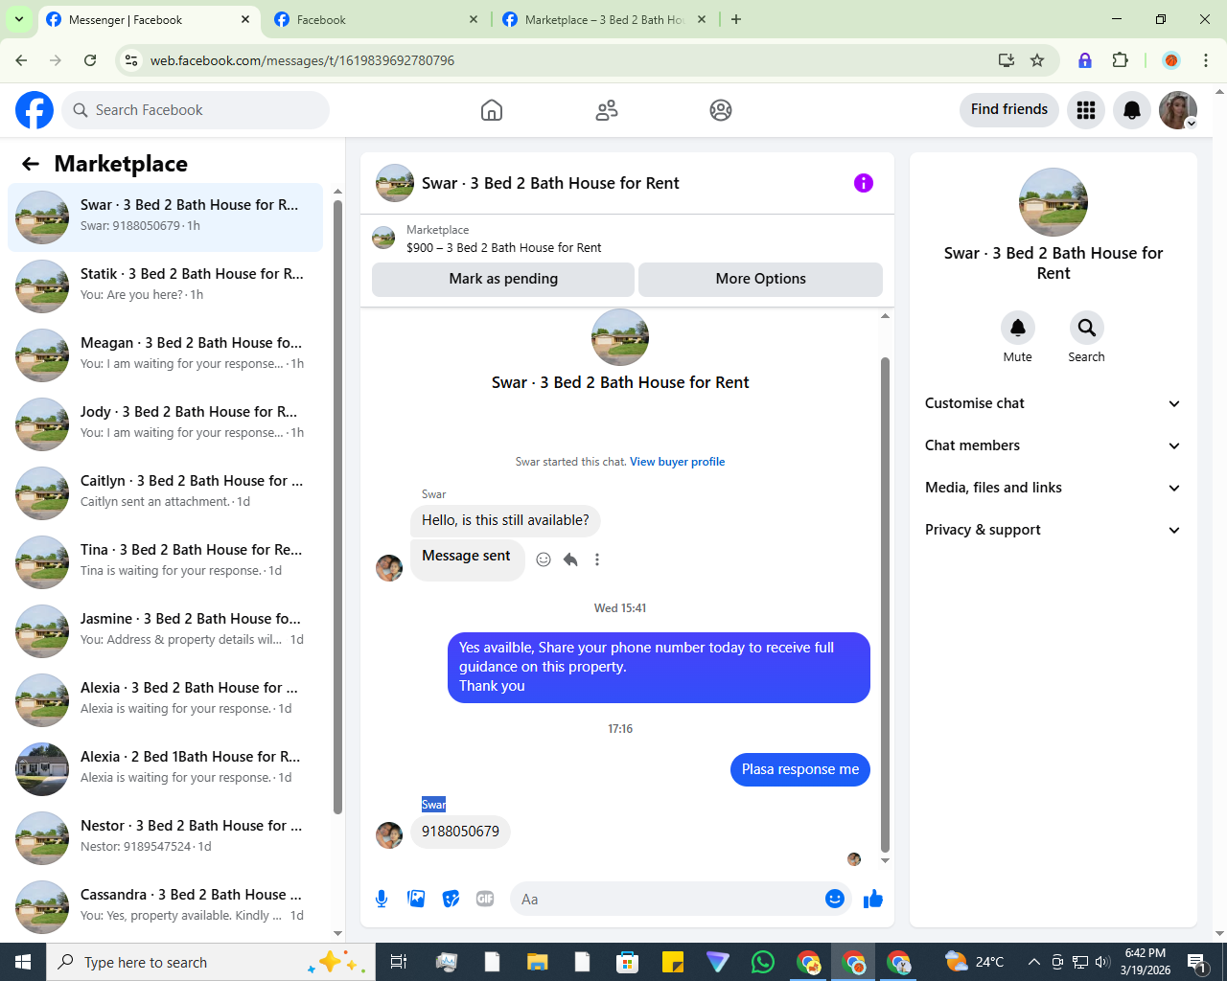This screenshot has width=1227, height=981.
Task: Open Windows Start menu
Action: (23, 962)
